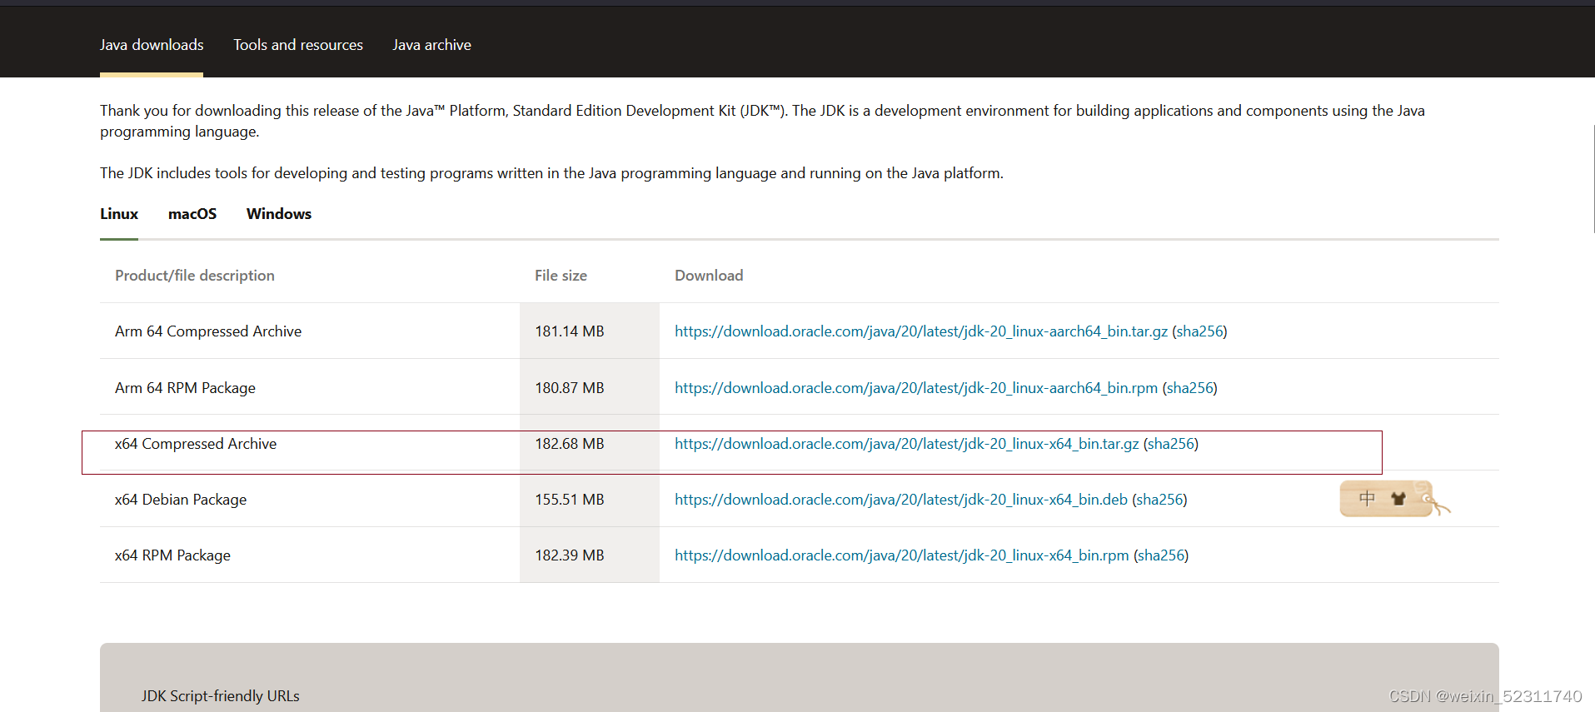Image resolution: width=1595 pixels, height=712 pixels.
Task: Click the page vertical scrollbar
Action: [1593, 179]
